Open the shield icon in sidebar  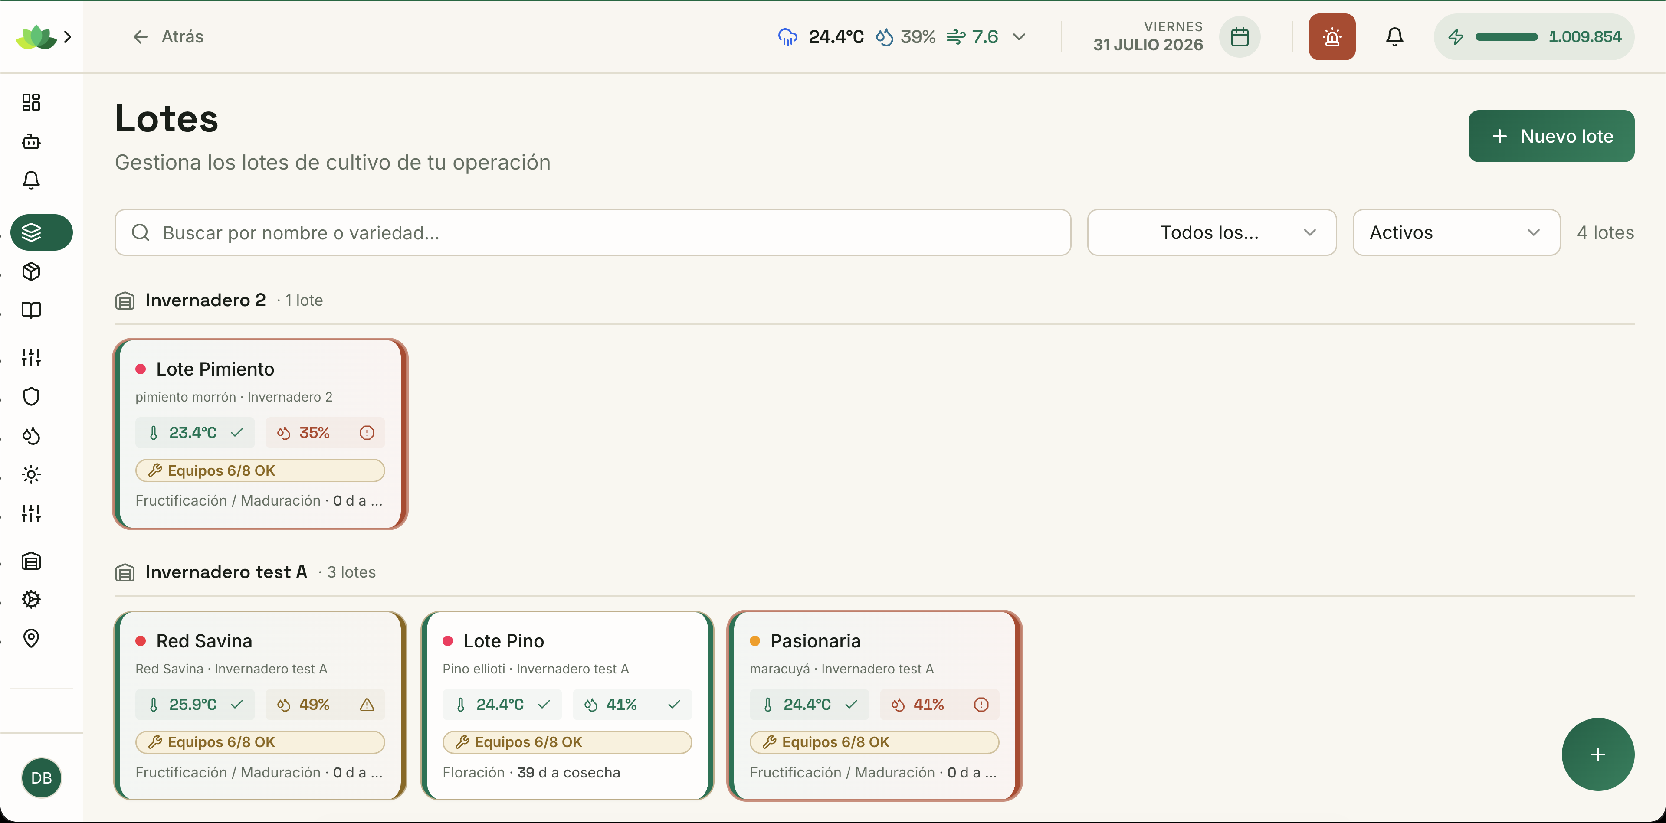(x=31, y=396)
